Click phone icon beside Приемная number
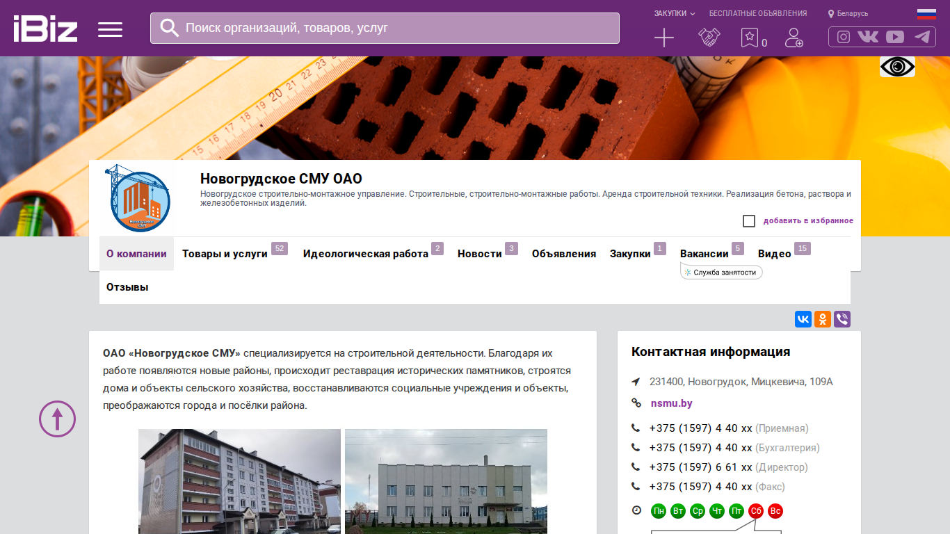The image size is (950, 534). coord(636,428)
